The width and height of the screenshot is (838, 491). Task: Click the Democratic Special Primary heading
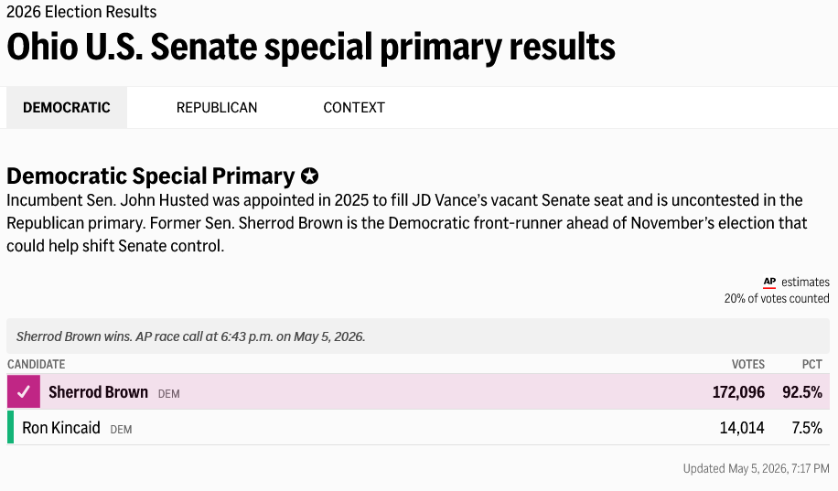click(x=151, y=176)
